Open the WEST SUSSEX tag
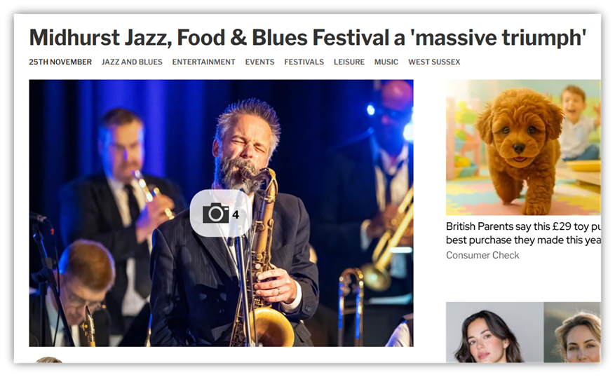The width and height of the screenshot is (615, 377). coord(434,62)
